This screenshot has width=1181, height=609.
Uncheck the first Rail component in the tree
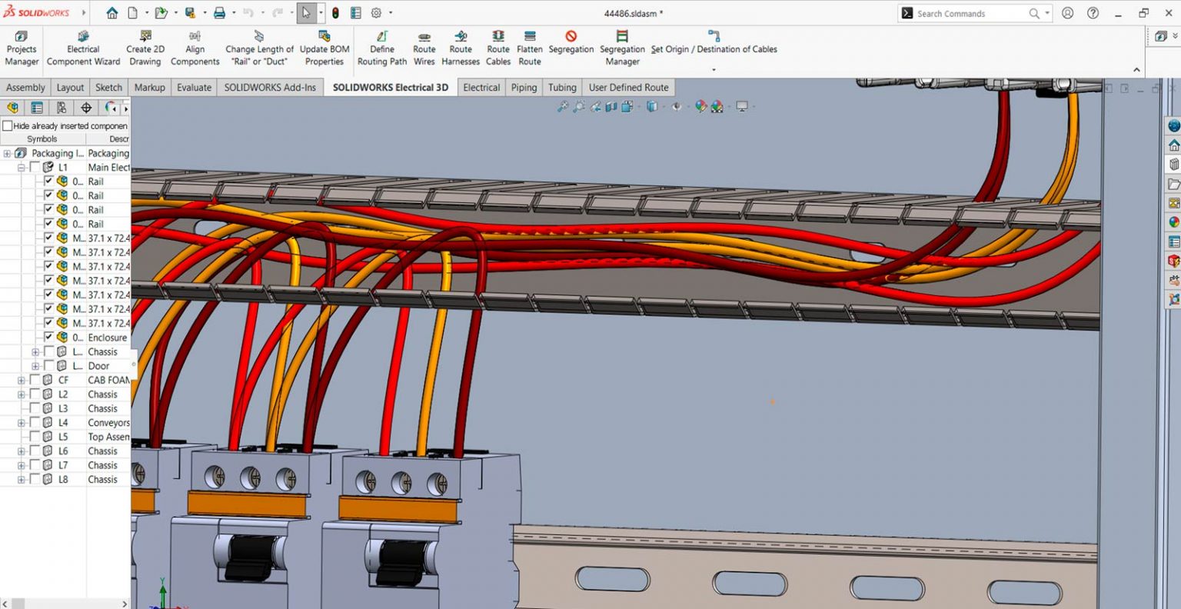48,181
